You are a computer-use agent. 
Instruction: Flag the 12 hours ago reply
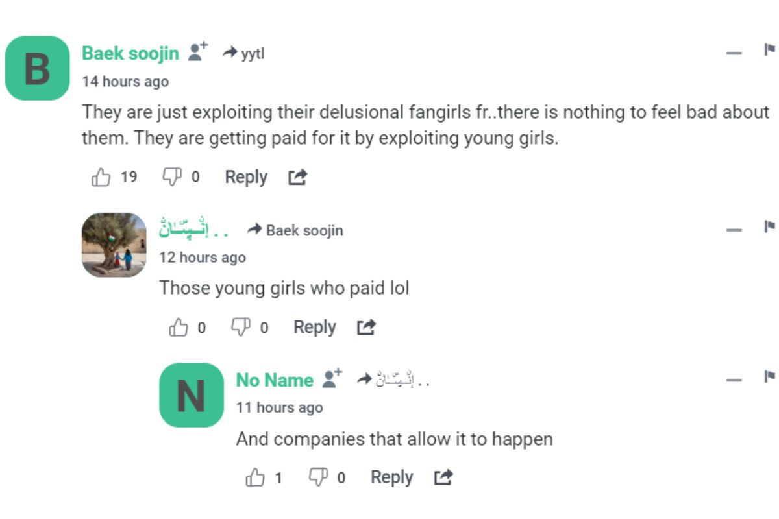pyautogui.click(x=769, y=227)
